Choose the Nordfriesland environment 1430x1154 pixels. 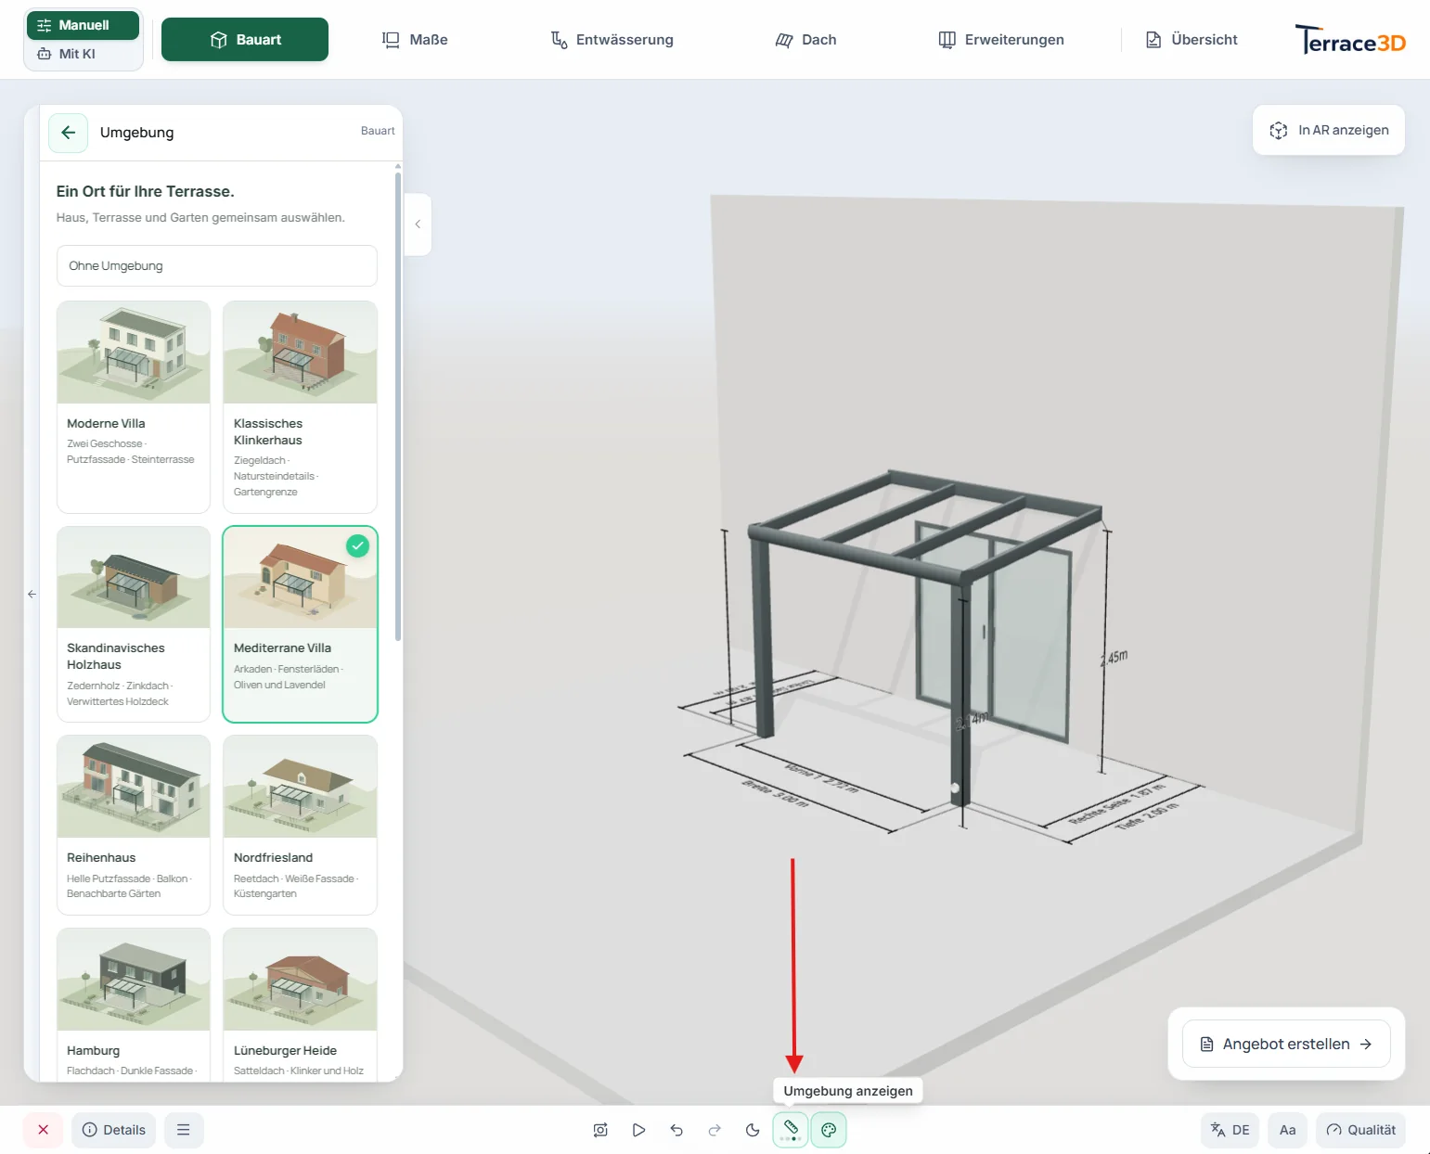300,826
